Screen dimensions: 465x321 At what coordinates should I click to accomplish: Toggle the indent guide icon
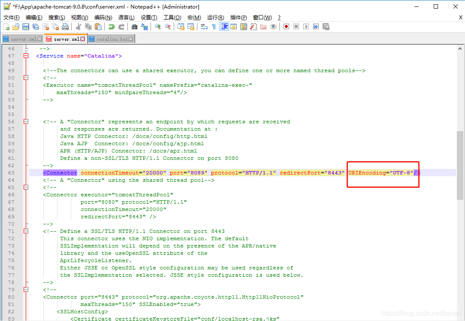coord(224,27)
